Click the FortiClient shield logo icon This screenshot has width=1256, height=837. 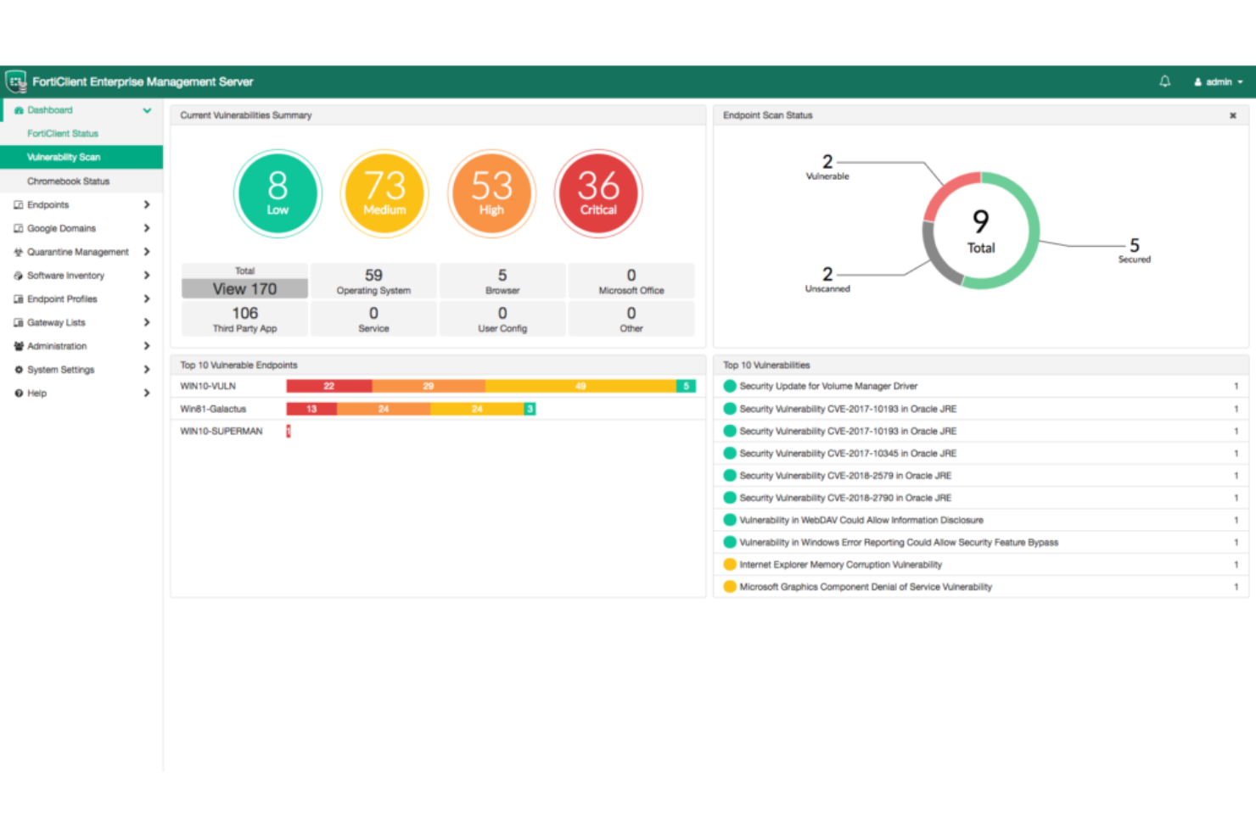tap(16, 81)
